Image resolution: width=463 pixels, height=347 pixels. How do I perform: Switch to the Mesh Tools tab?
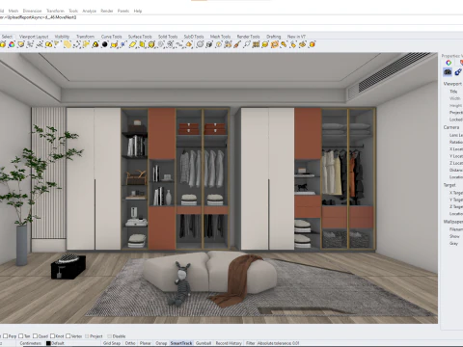[220, 37]
